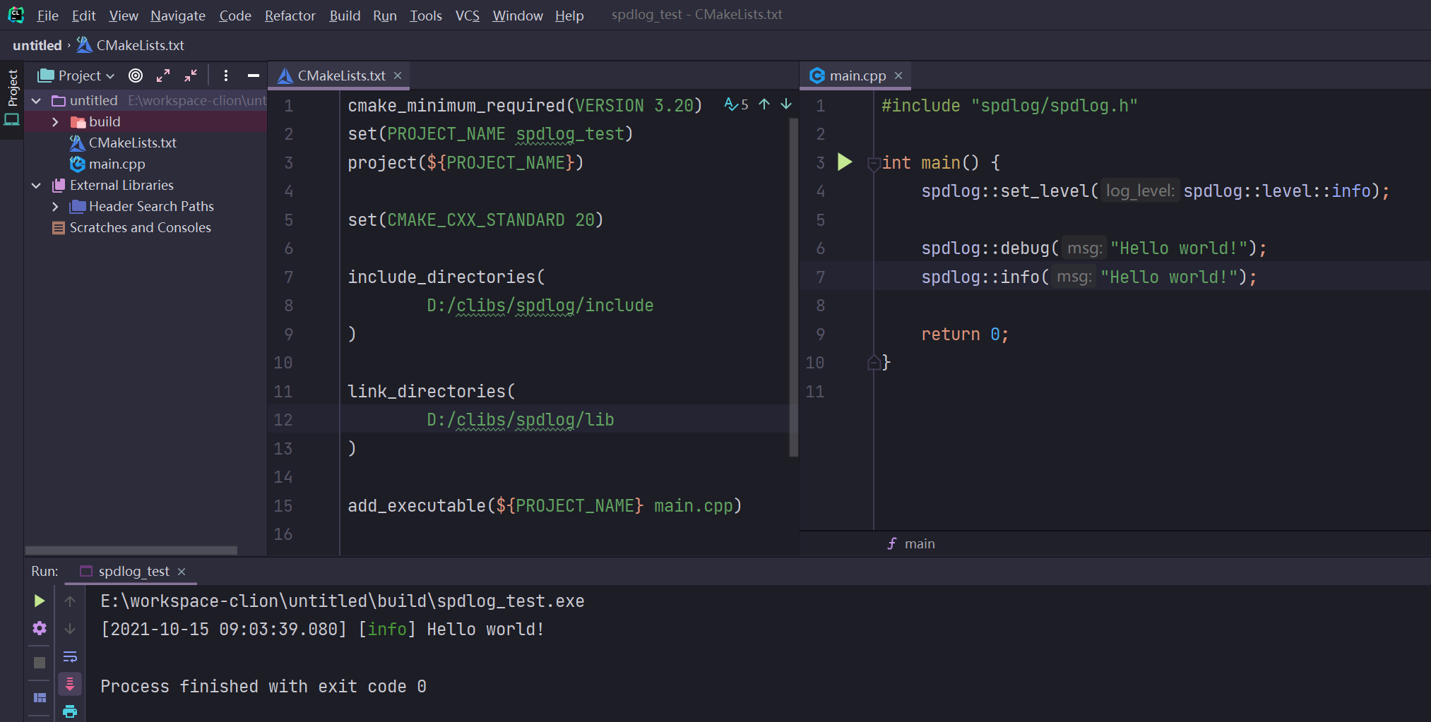This screenshot has width=1431, height=722.
Task: Open the Build menu
Action: point(345,15)
